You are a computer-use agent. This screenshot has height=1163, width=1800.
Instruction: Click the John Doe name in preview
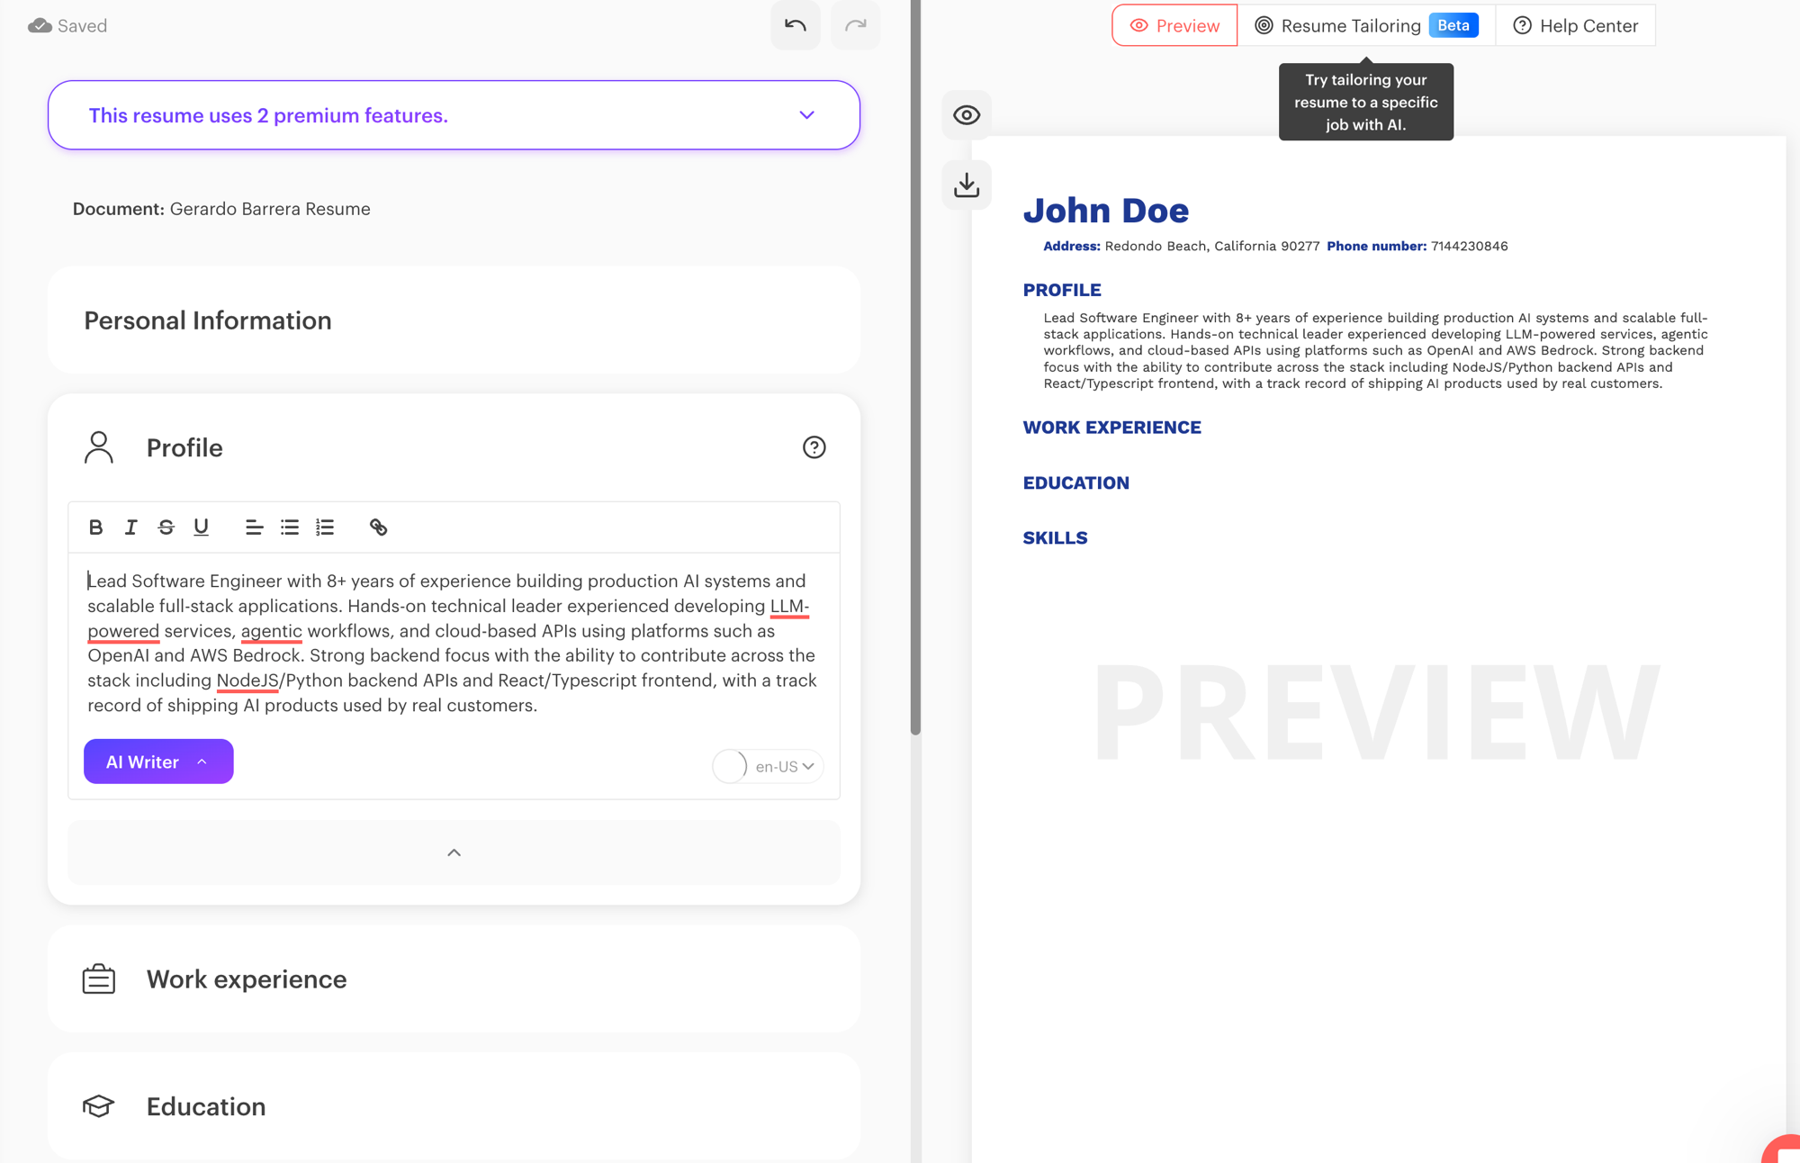point(1105,210)
